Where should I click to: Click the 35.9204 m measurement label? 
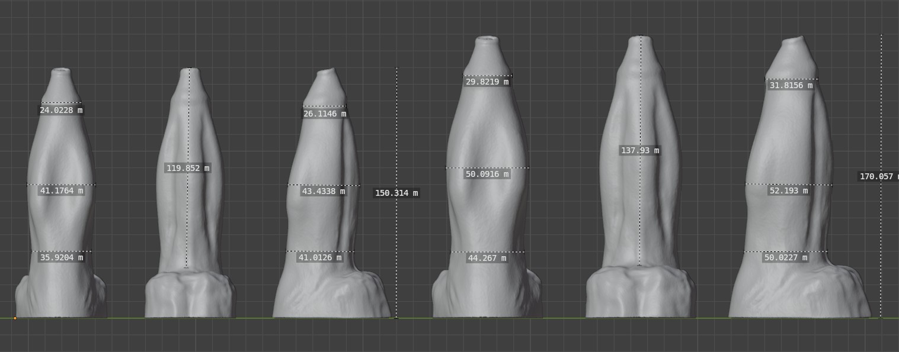[x=61, y=258]
